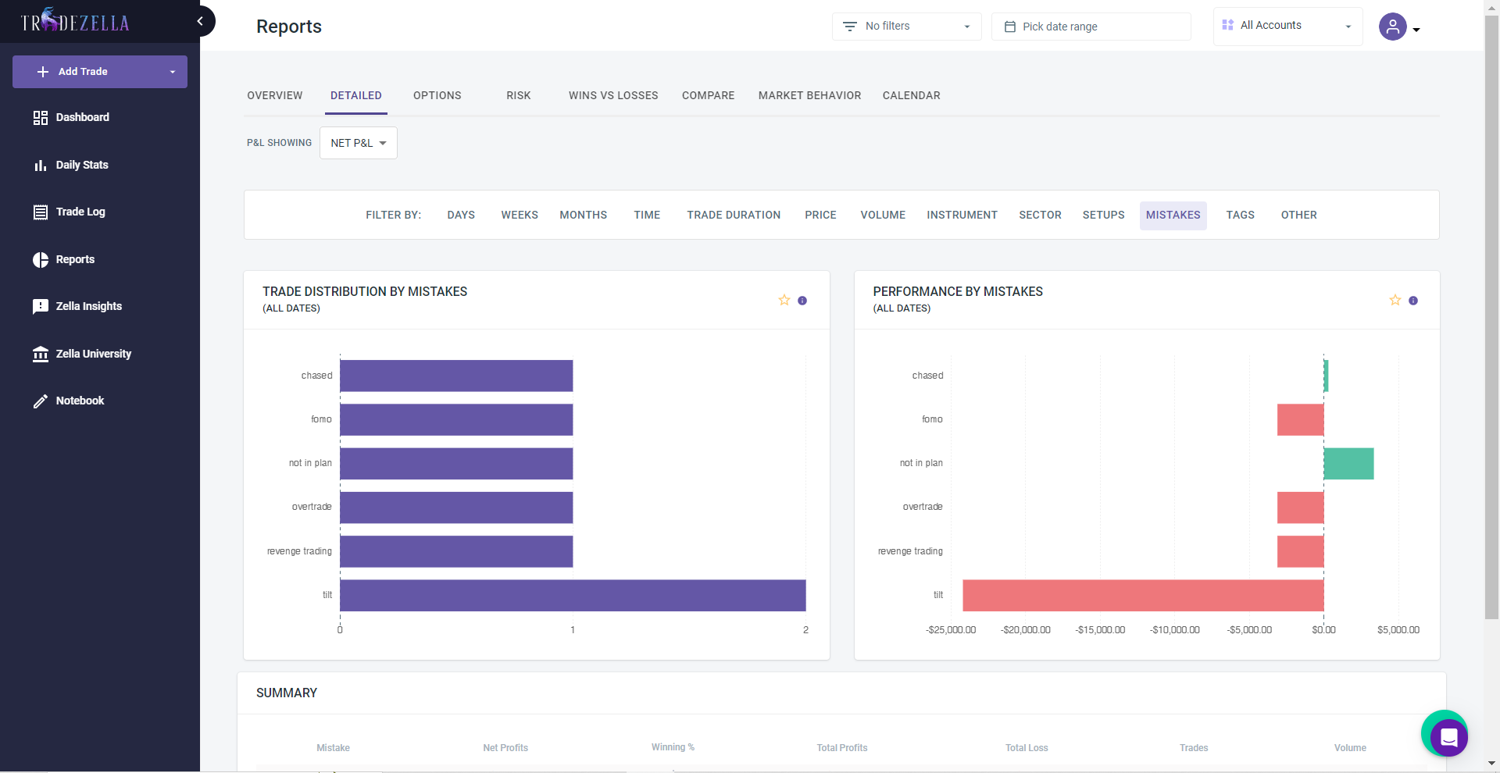Open the Dashboard icon in sidebar
This screenshot has width=1500, height=773.
click(x=41, y=118)
